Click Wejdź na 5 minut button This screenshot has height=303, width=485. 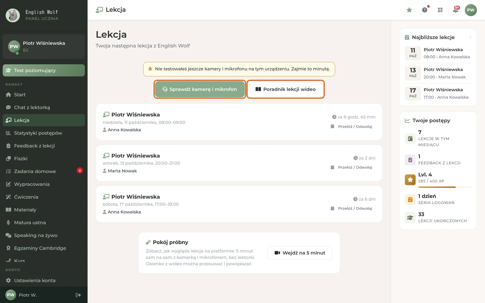coord(300,253)
